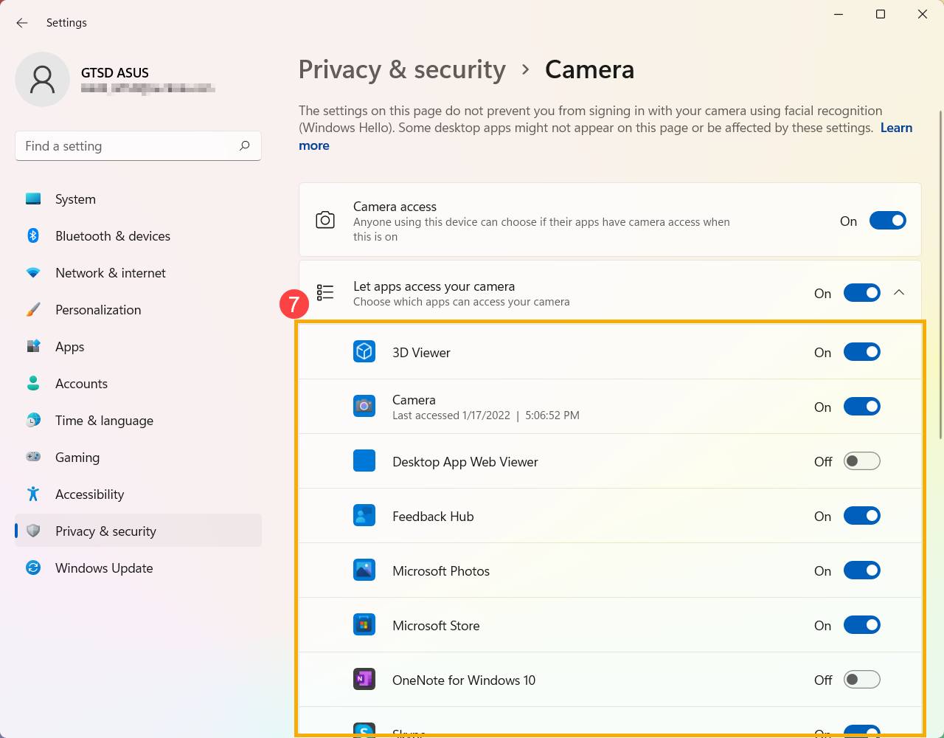Click the Find a setting search box

[138, 146]
